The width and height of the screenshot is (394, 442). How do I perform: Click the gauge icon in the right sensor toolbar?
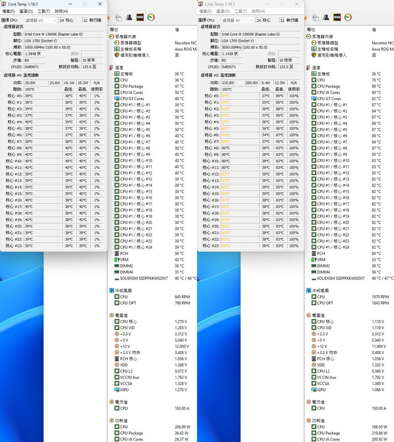click(348, 17)
